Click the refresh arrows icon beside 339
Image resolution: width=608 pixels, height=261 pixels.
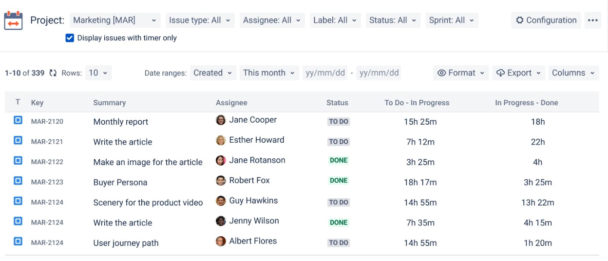point(53,73)
